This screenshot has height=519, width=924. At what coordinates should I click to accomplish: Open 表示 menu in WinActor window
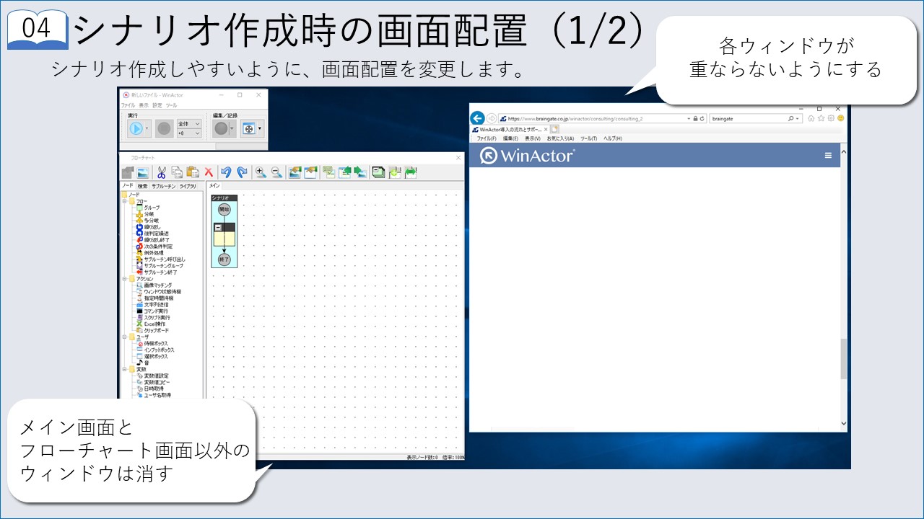click(x=144, y=105)
